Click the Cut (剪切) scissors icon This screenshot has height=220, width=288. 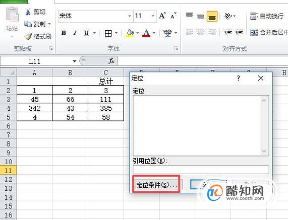(x=28, y=12)
